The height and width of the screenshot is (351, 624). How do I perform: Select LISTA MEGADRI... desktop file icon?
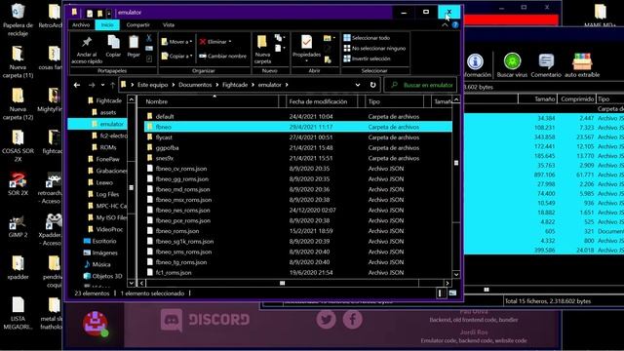(x=18, y=313)
